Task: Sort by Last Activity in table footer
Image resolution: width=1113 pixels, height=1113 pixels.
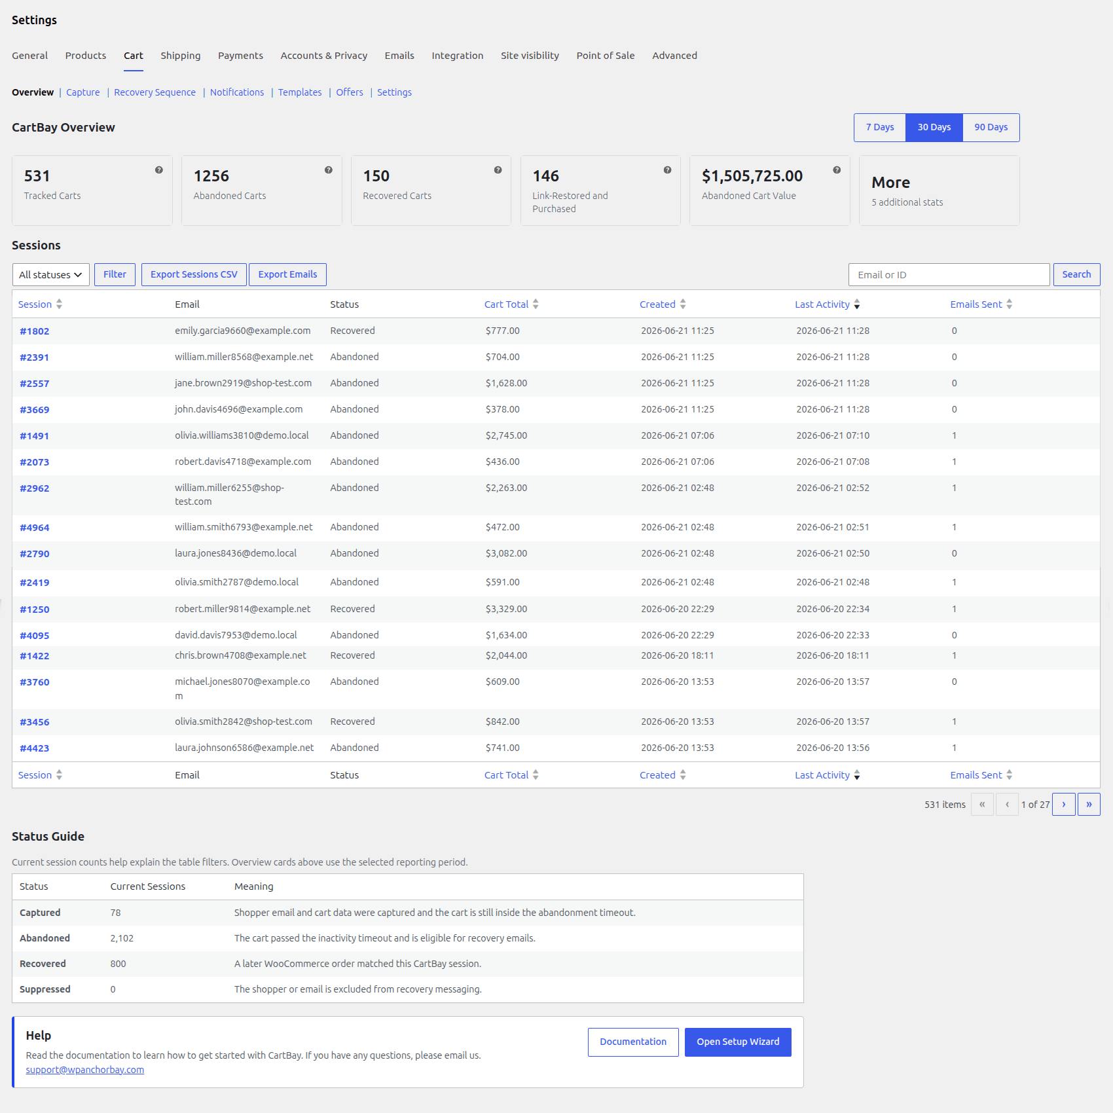Action: coord(828,775)
